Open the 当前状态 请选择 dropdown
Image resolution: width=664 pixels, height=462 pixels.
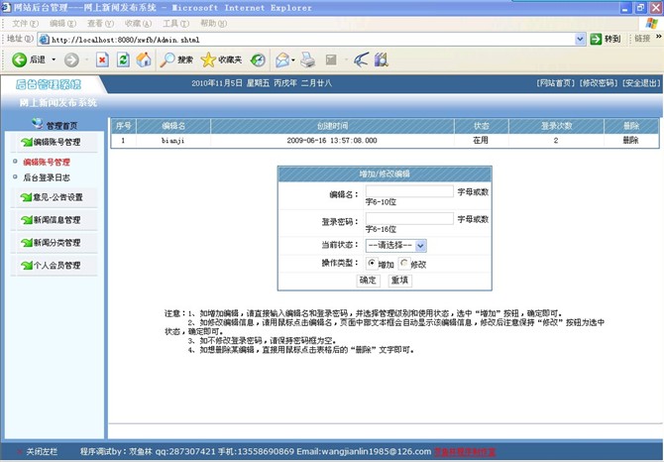coord(396,245)
